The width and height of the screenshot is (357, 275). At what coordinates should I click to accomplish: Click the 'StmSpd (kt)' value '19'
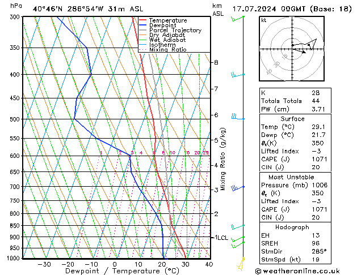pyautogui.click(x=316, y=260)
